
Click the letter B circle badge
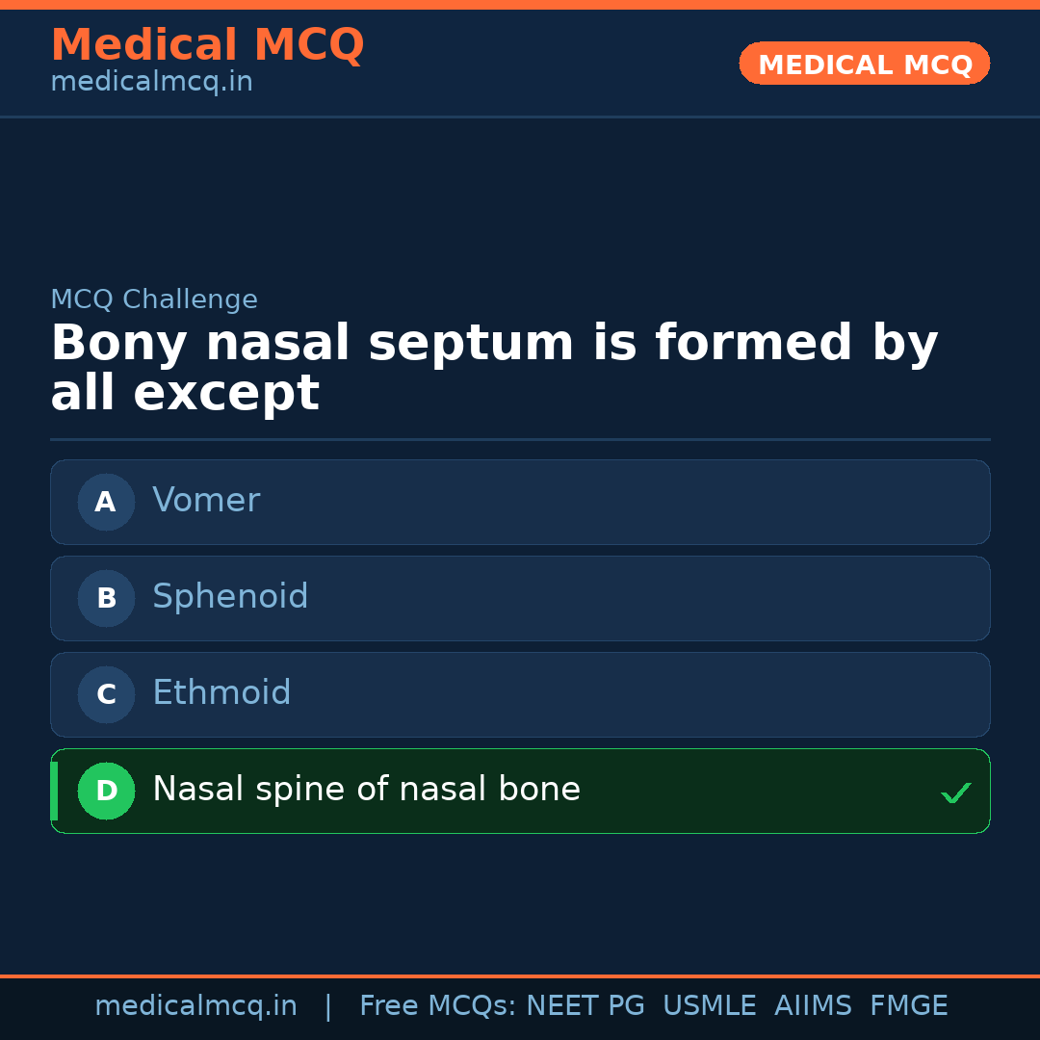[106, 598]
